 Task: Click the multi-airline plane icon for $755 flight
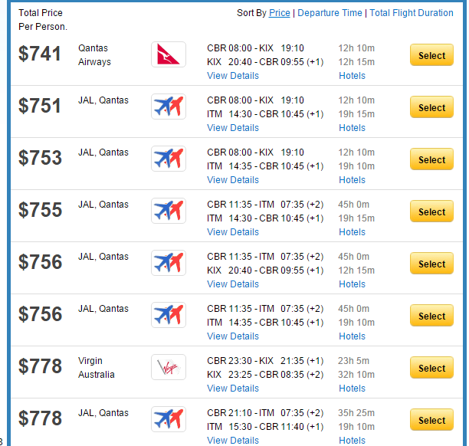tap(169, 211)
